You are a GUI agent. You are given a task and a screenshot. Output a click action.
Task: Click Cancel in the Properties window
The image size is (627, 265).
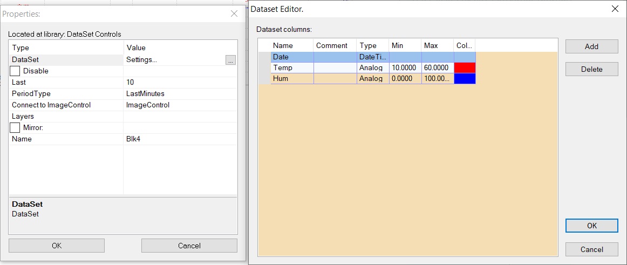pyautogui.click(x=189, y=246)
